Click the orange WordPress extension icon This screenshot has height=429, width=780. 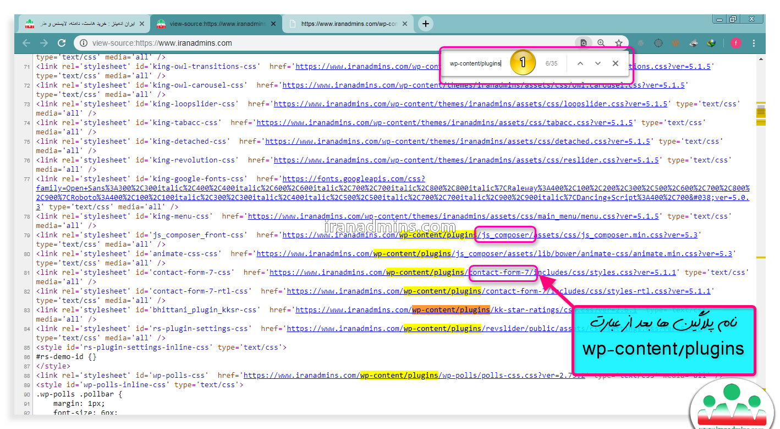click(x=676, y=43)
